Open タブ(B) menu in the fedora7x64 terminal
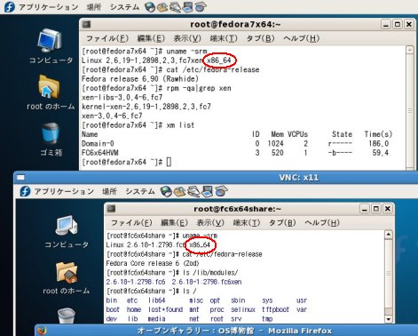Image resolution: width=418 pixels, height=336 pixels. tap(260, 38)
